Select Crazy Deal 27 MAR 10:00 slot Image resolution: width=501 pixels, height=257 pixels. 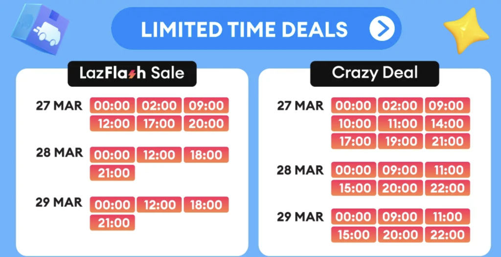(353, 123)
